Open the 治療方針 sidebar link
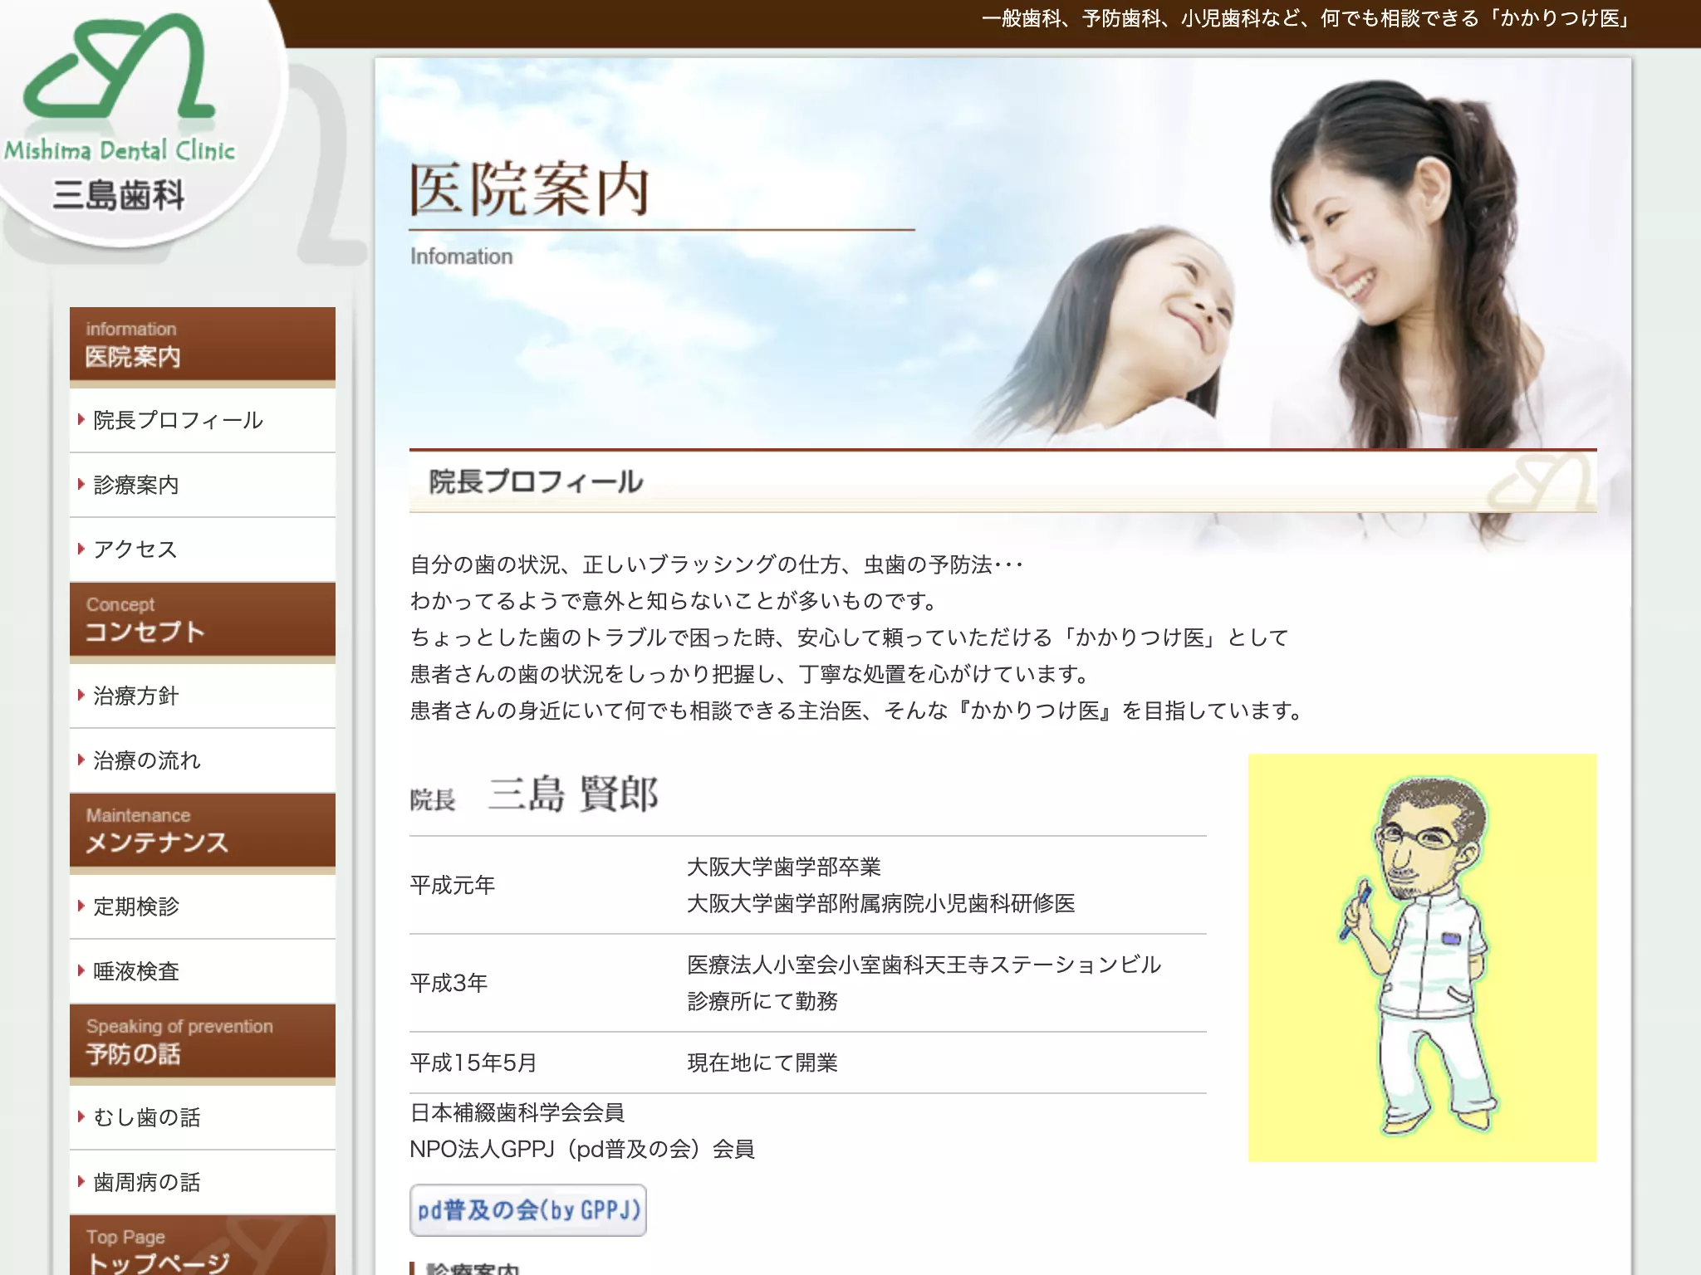The image size is (1701, 1275). coord(203,696)
